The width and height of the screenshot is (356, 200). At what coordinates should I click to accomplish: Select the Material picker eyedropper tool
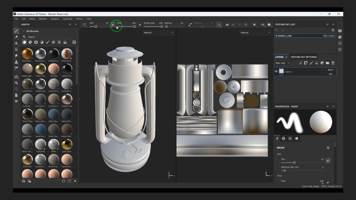coord(16,68)
